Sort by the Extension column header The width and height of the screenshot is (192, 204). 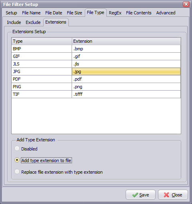click(x=126, y=41)
